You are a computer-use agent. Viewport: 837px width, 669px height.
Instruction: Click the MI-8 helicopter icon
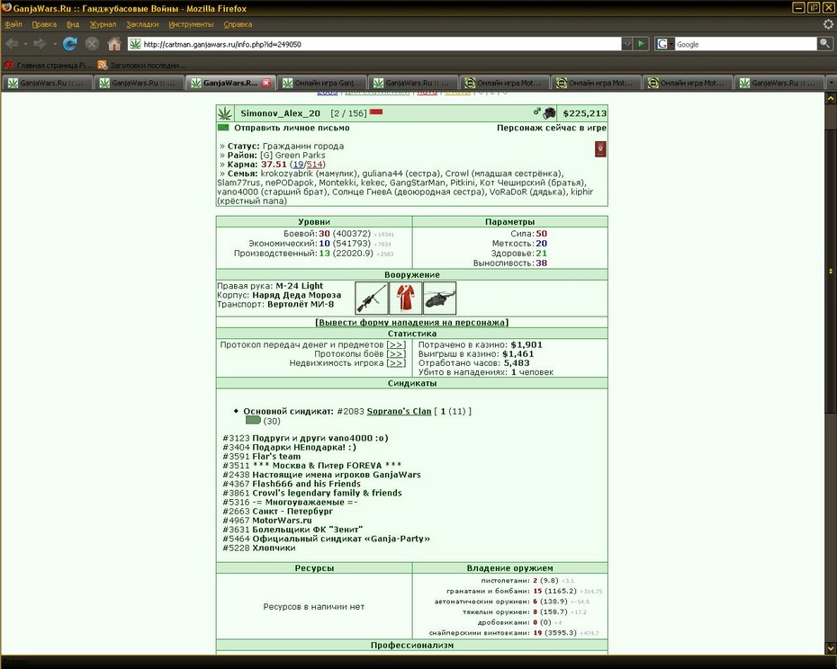click(439, 299)
